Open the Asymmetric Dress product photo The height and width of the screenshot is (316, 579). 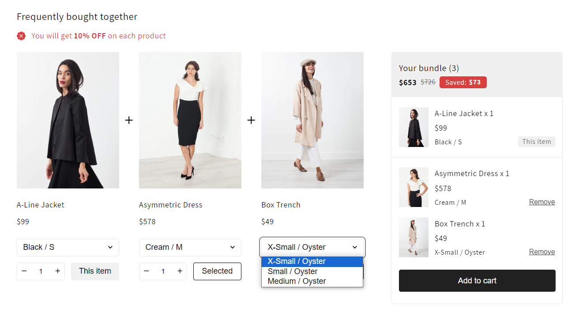tap(190, 120)
